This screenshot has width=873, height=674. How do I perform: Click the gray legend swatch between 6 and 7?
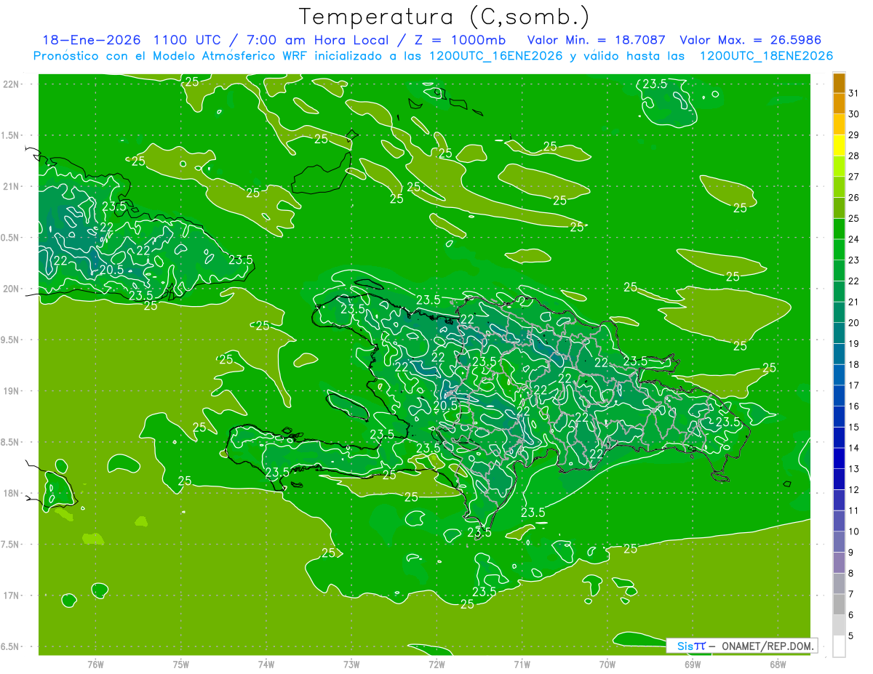pos(839,604)
